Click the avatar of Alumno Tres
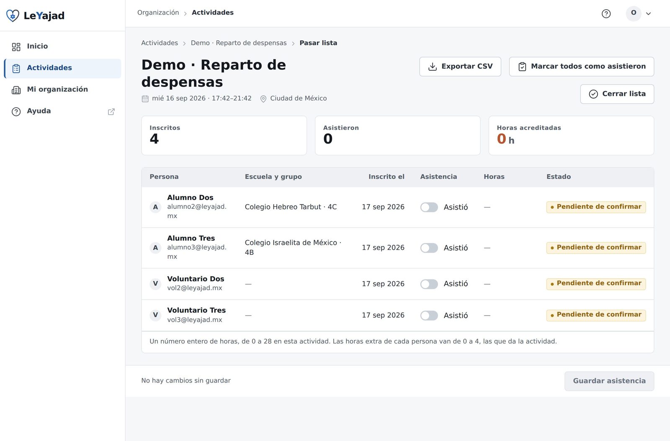The height and width of the screenshot is (441, 670). click(x=155, y=248)
